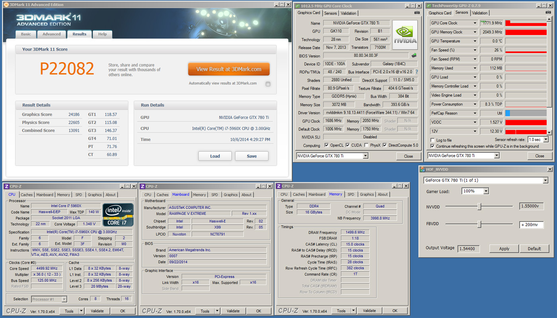
Task: Click the FBVDD + 200mv value field
Action: (531, 225)
